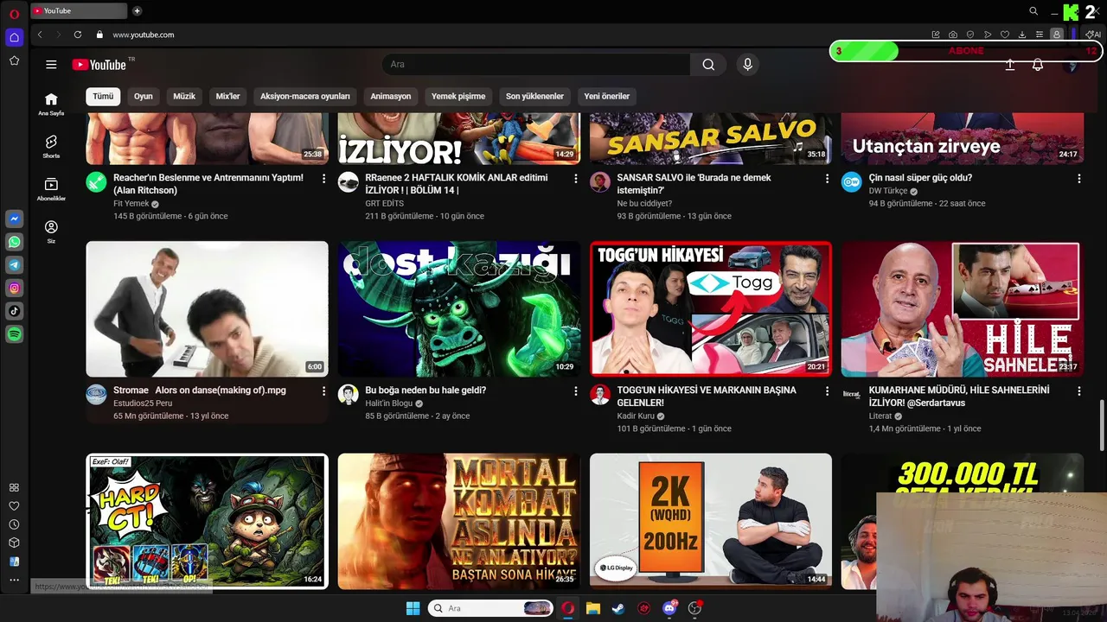Select the Oyun filter chip
The image size is (1107, 622).
[x=144, y=96]
